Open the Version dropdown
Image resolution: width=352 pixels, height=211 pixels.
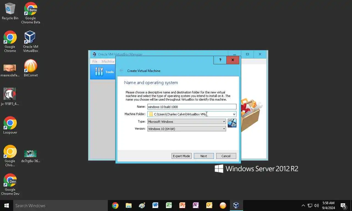186,129
